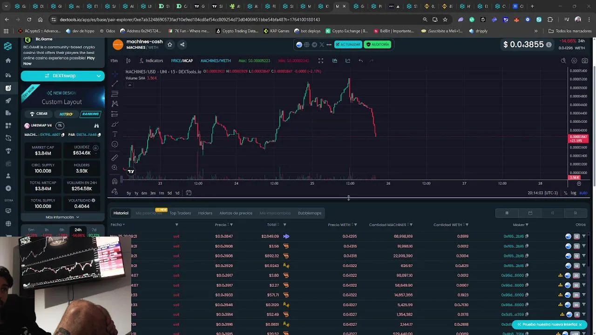Viewport: 596px width, 335px height.
Task: Open the X (Twitter) link of the token
Action: 322,45
